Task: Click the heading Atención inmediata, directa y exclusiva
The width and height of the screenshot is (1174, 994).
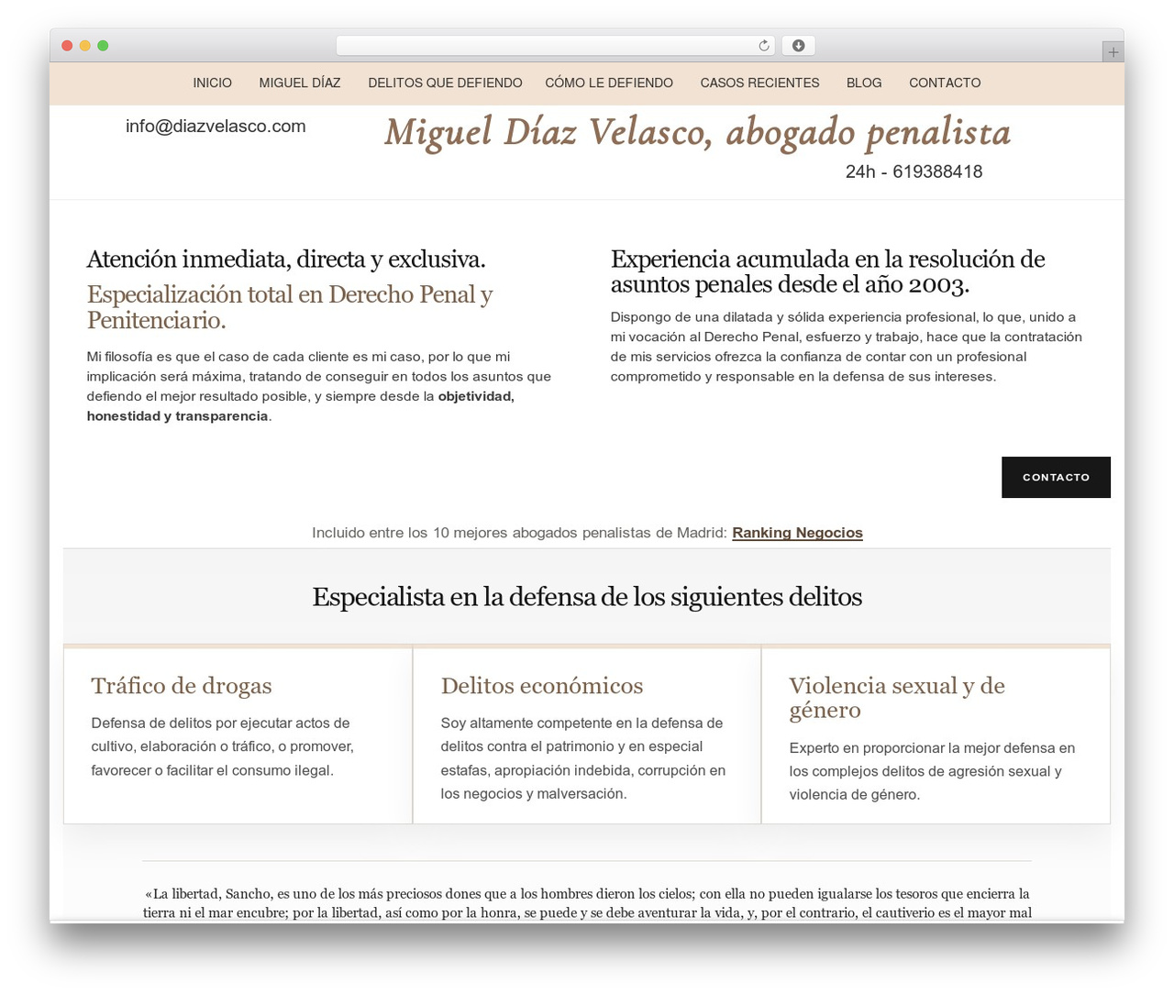Action: (x=286, y=260)
